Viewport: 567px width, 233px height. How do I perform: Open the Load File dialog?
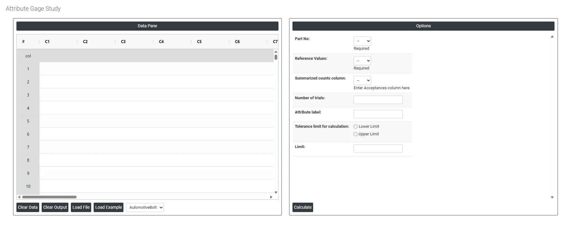click(81, 207)
